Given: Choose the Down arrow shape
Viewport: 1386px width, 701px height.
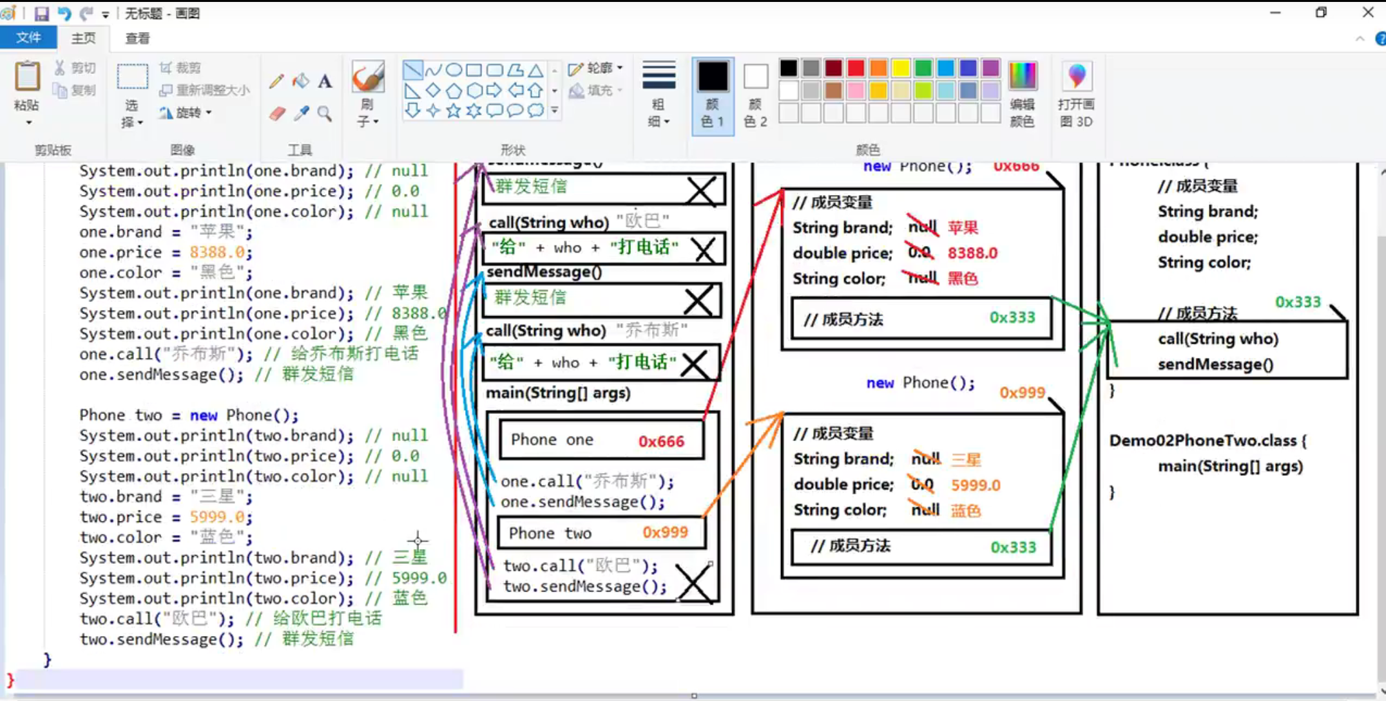Looking at the screenshot, I should click(412, 111).
